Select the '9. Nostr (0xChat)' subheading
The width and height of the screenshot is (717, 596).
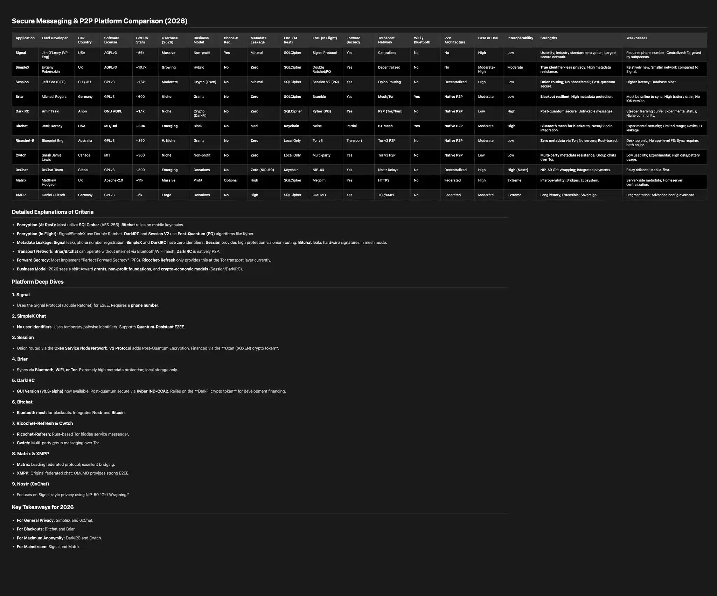(x=30, y=484)
